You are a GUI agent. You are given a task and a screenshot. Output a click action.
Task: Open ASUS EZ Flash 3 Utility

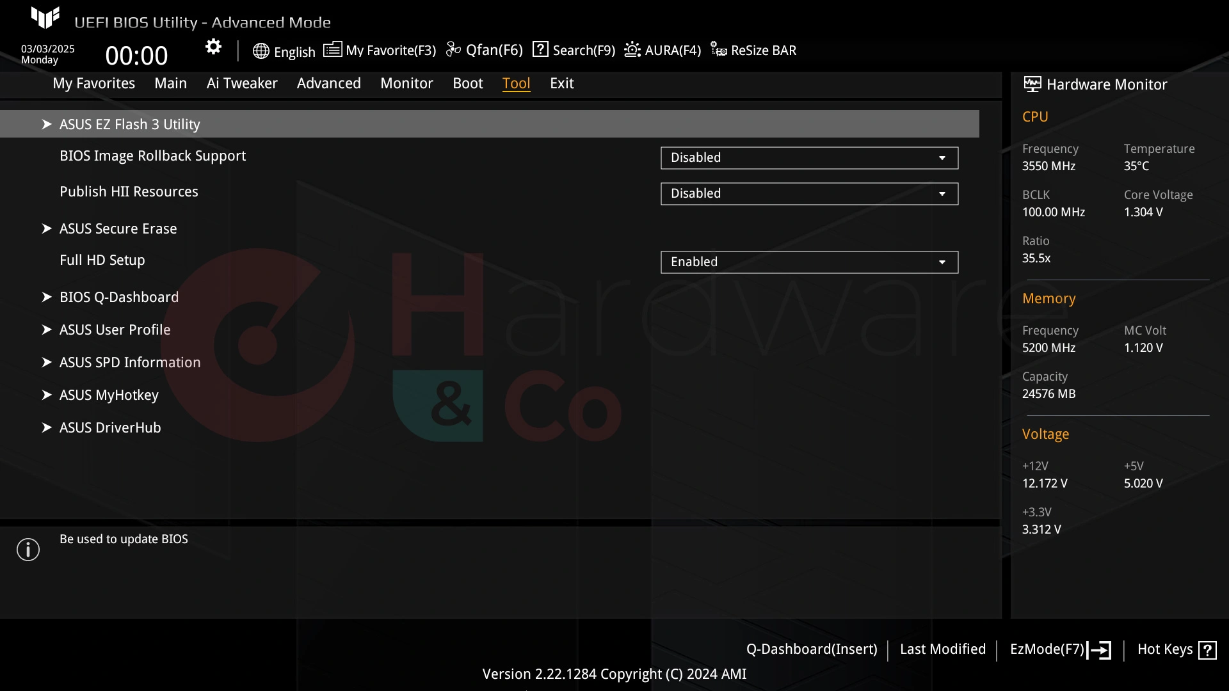pos(490,124)
